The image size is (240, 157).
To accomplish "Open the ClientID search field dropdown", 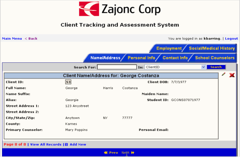I will (x=203, y=67).
